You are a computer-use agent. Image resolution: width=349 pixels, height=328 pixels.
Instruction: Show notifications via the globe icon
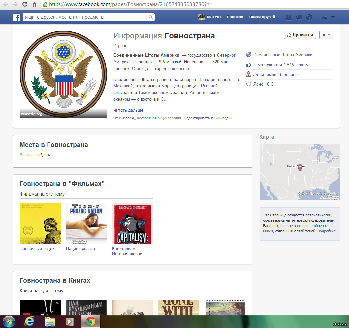click(x=309, y=17)
